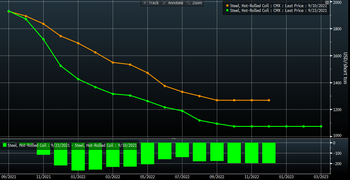
Task: Click the first shared data point at 09/2021
Action: pyautogui.click(x=9, y=11)
